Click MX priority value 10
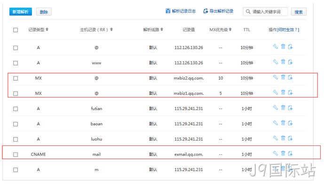This screenshot has height=184, width=324. point(221,78)
